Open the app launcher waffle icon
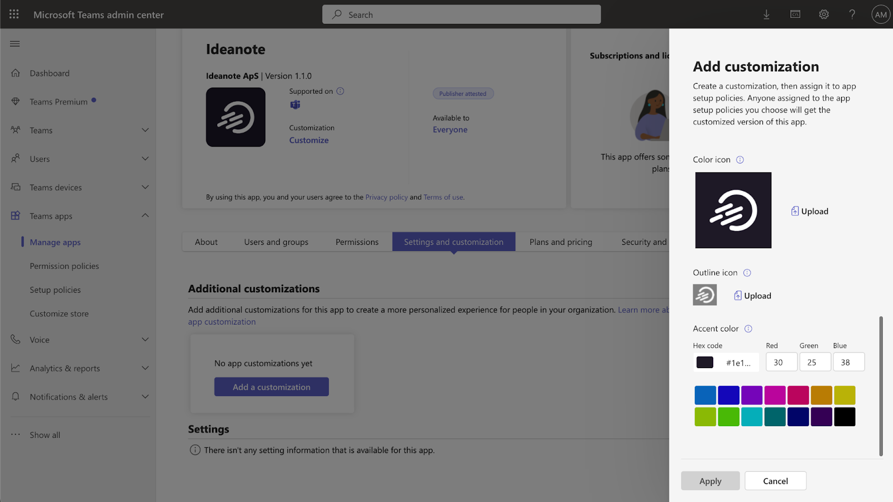The width and height of the screenshot is (893, 502). [14, 15]
